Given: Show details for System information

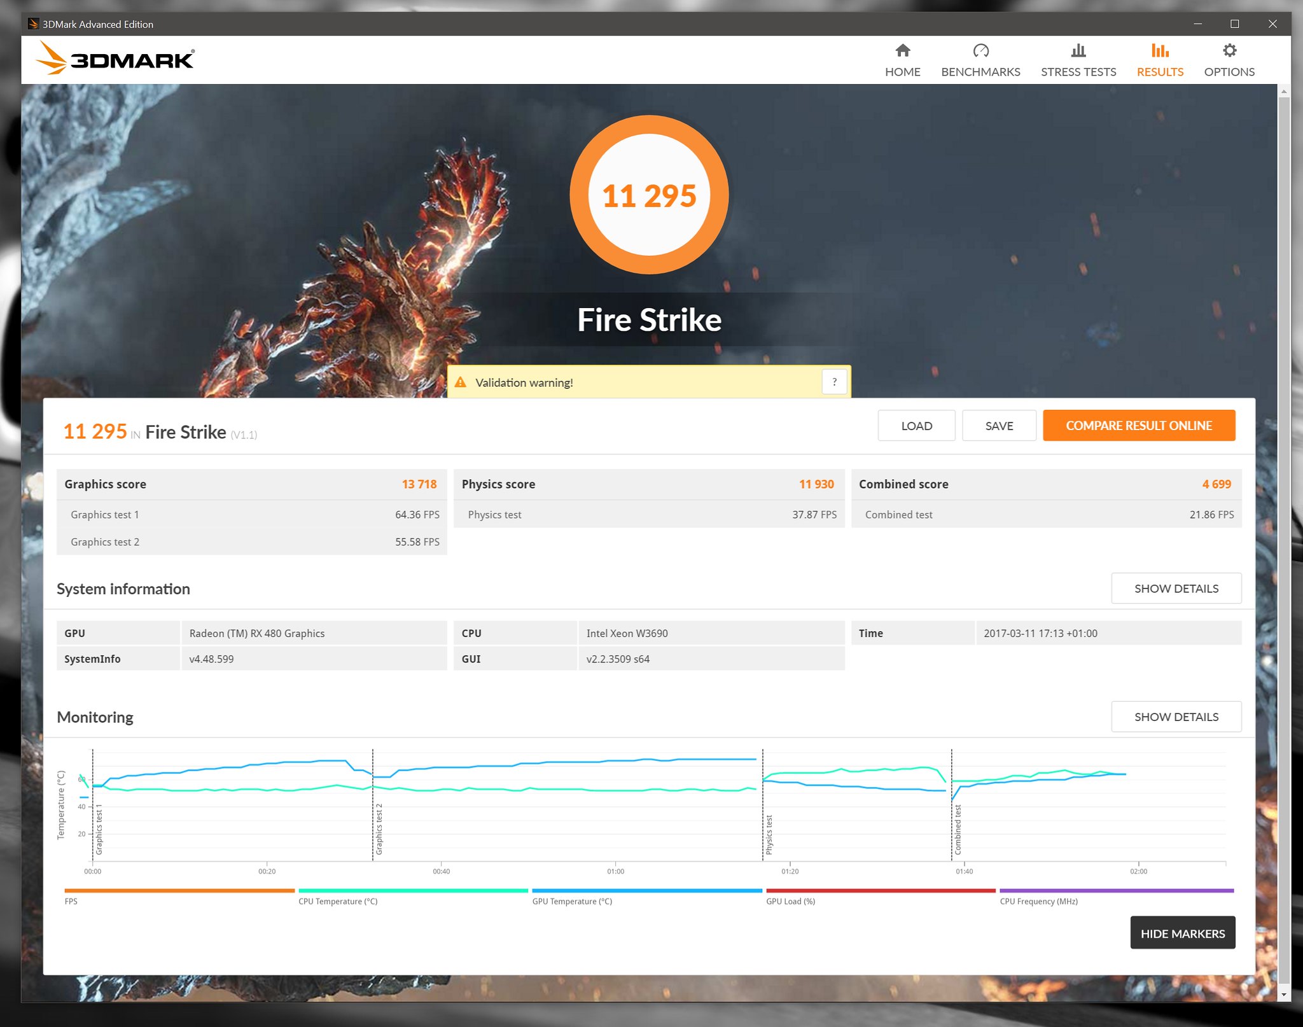Looking at the screenshot, I should point(1176,589).
